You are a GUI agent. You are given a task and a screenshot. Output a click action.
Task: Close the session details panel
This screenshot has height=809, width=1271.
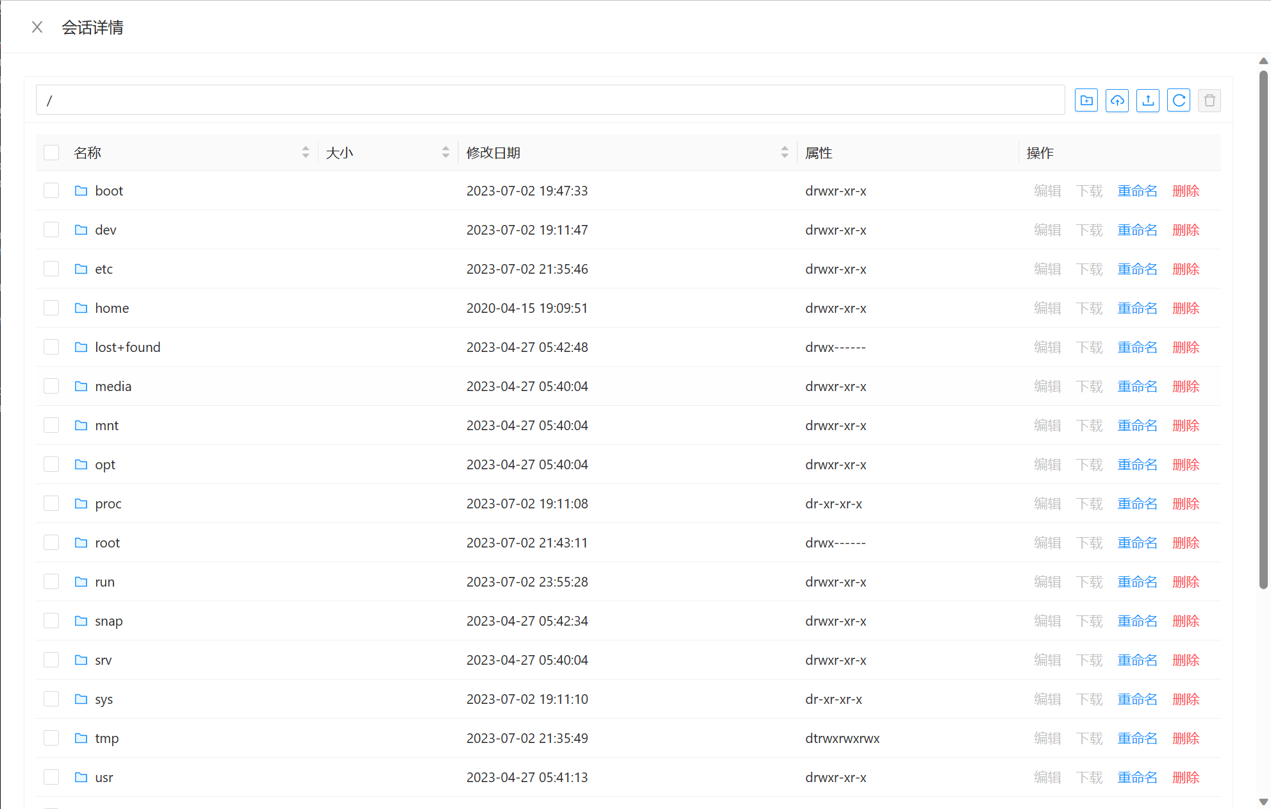pos(37,27)
